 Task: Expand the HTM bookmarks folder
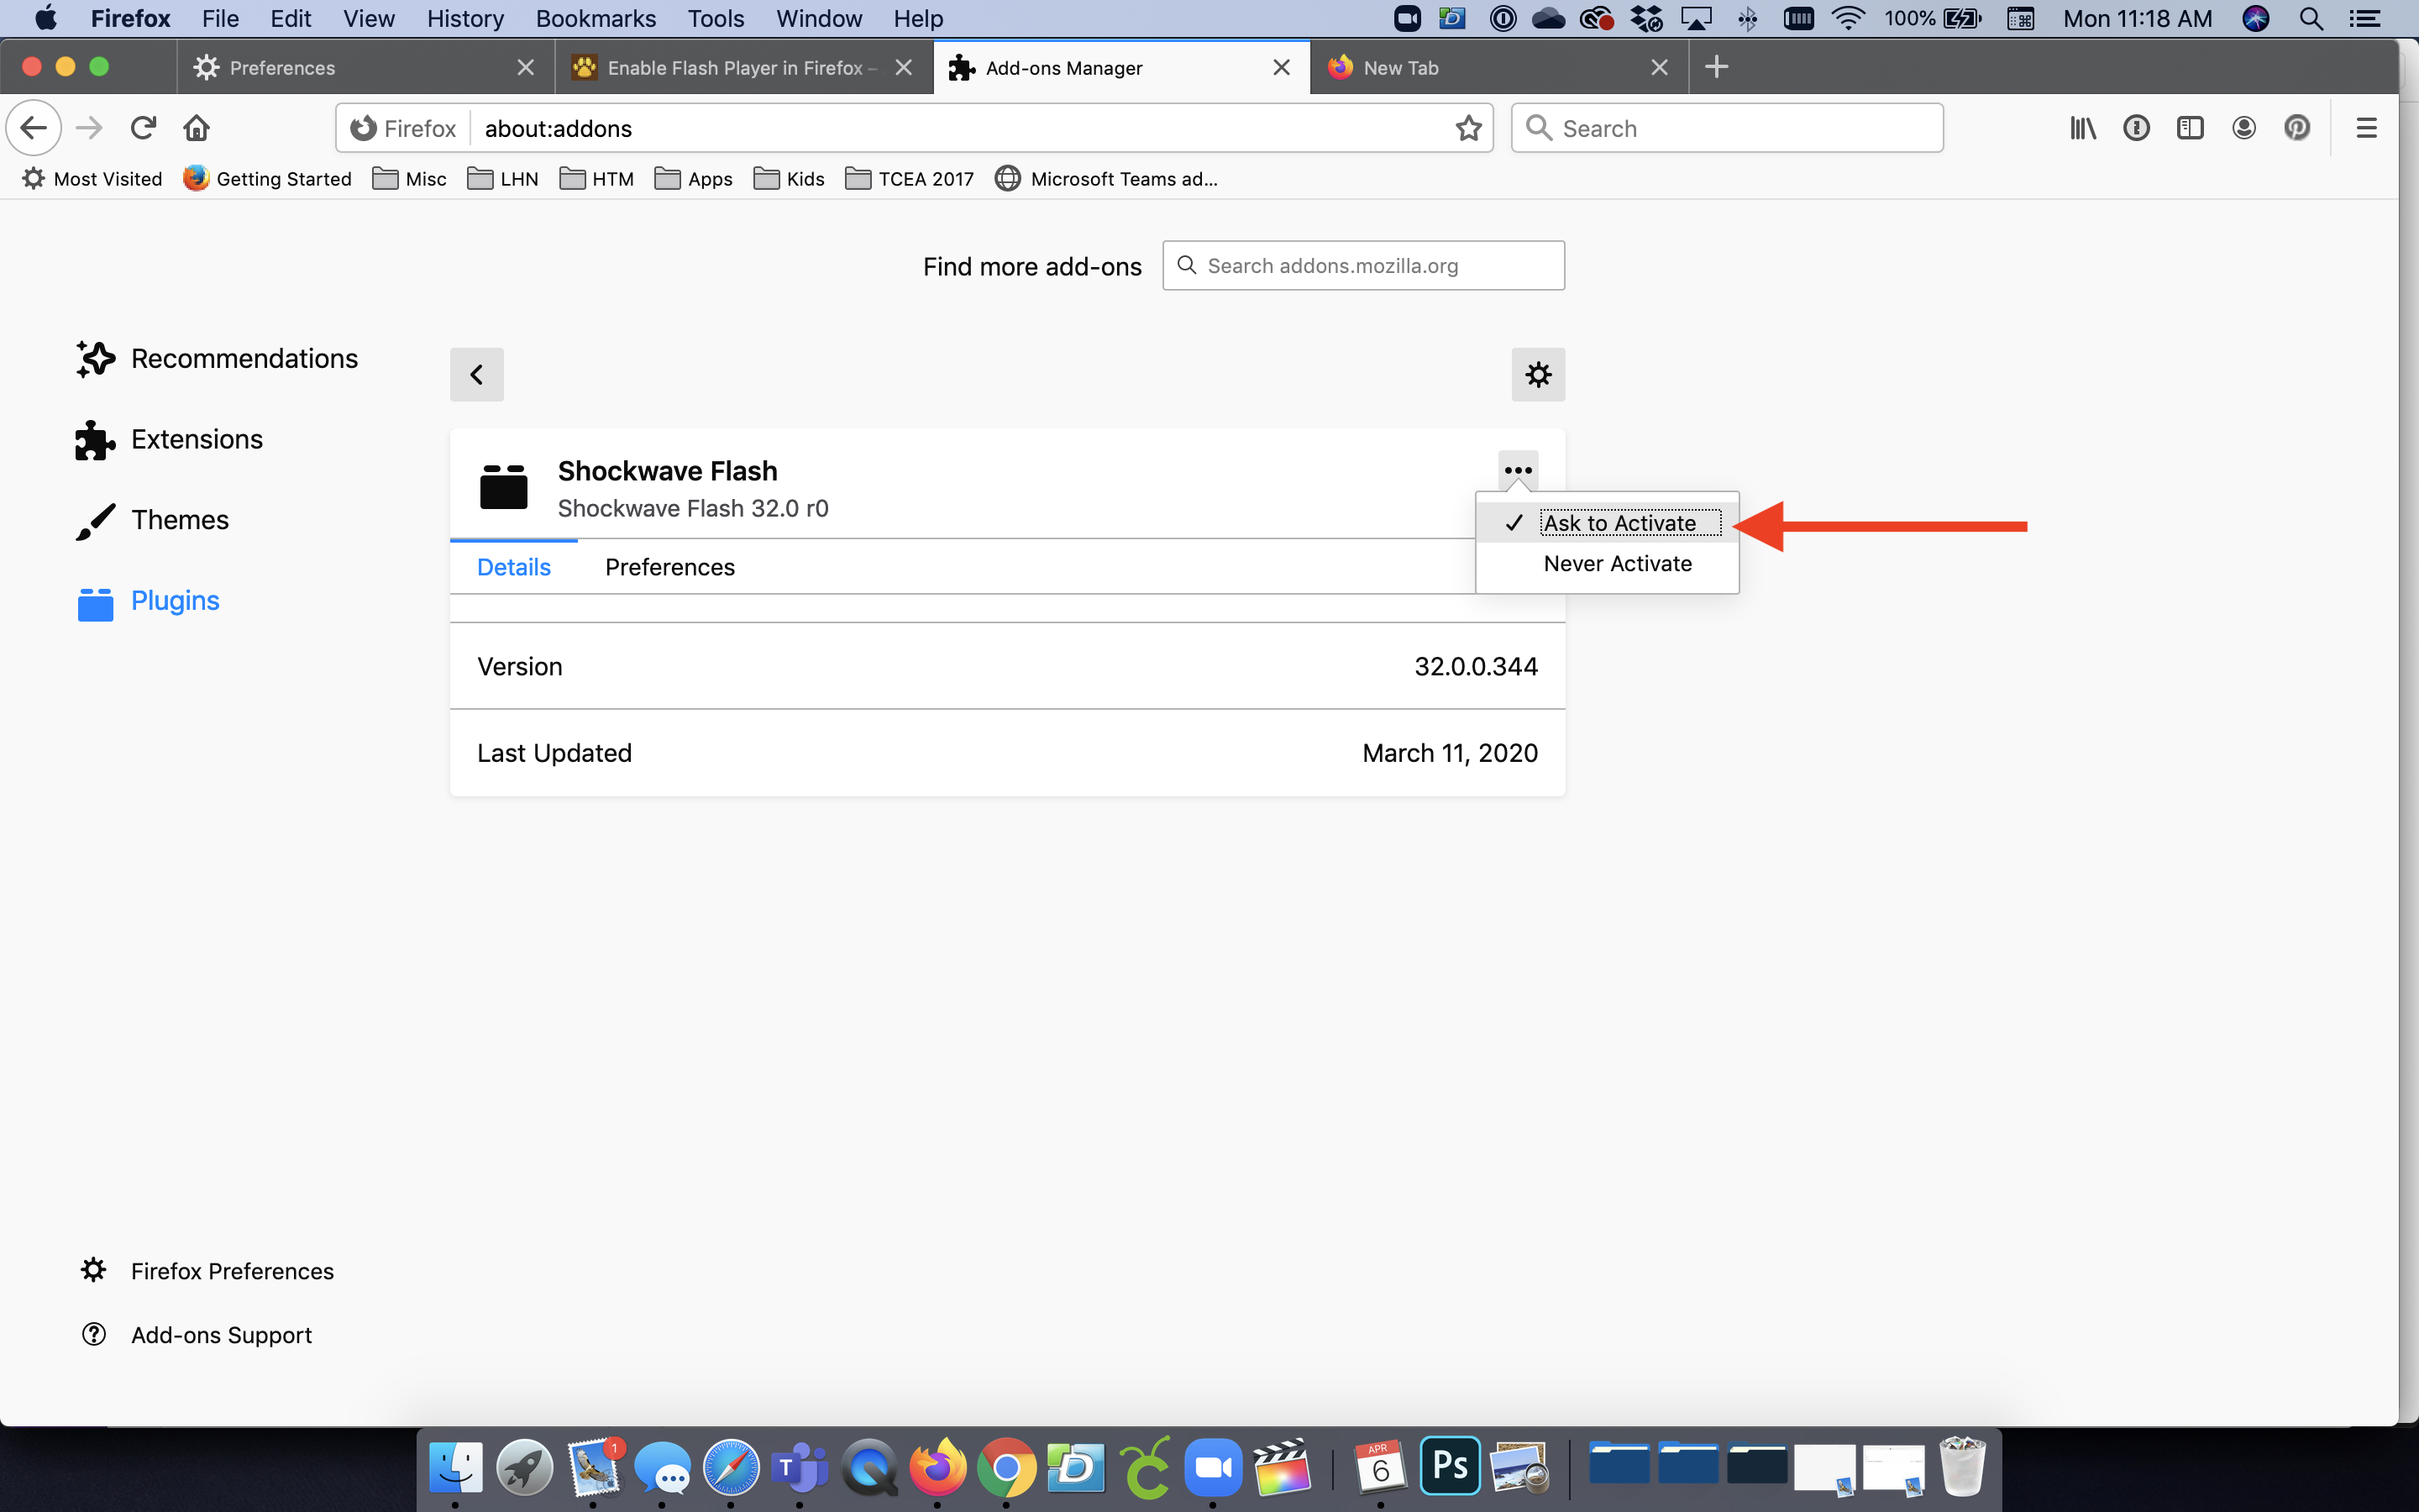596,179
